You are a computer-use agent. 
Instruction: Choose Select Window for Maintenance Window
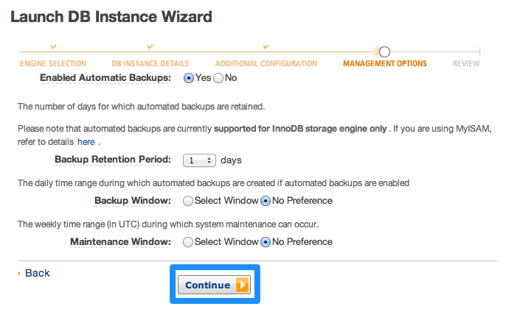coord(188,241)
